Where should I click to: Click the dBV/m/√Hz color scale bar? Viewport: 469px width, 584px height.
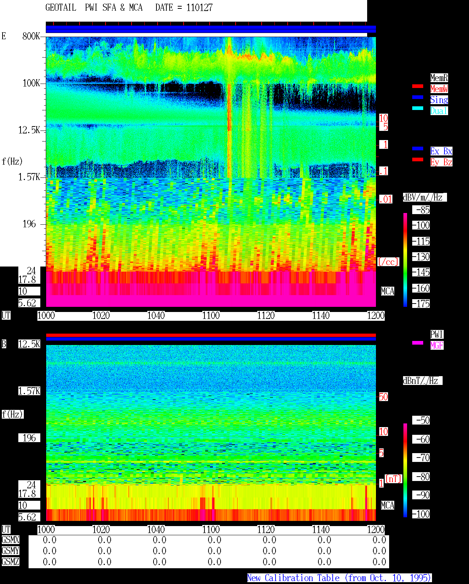click(x=405, y=260)
